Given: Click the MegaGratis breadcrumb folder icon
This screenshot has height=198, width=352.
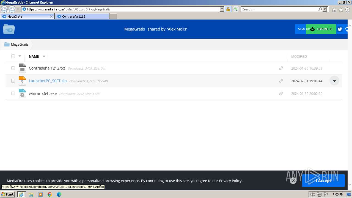Looking at the screenshot, I should click(x=7, y=44).
